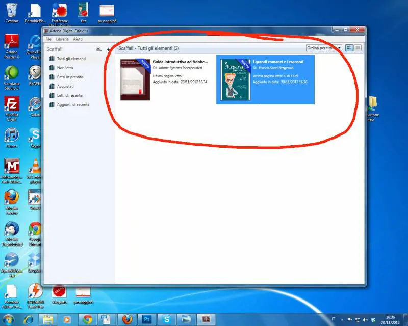Click the Guida introduttiva book cover thumbnail
This screenshot has height=326, width=408.
coord(135,79)
